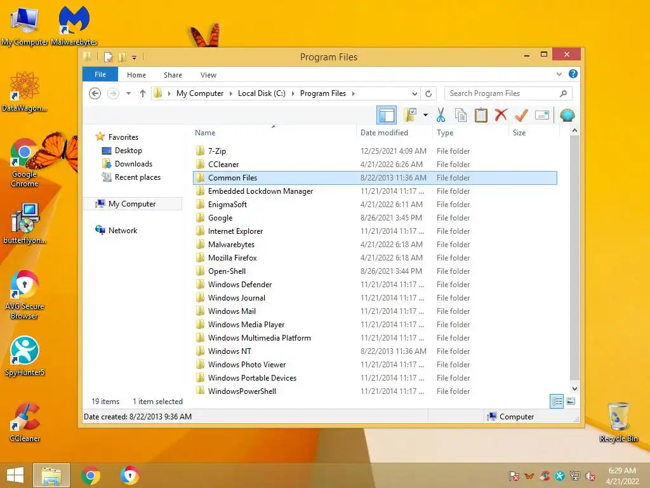The width and height of the screenshot is (650, 488).
Task: Click File Explorer taskbar icon
Action: 51,475
